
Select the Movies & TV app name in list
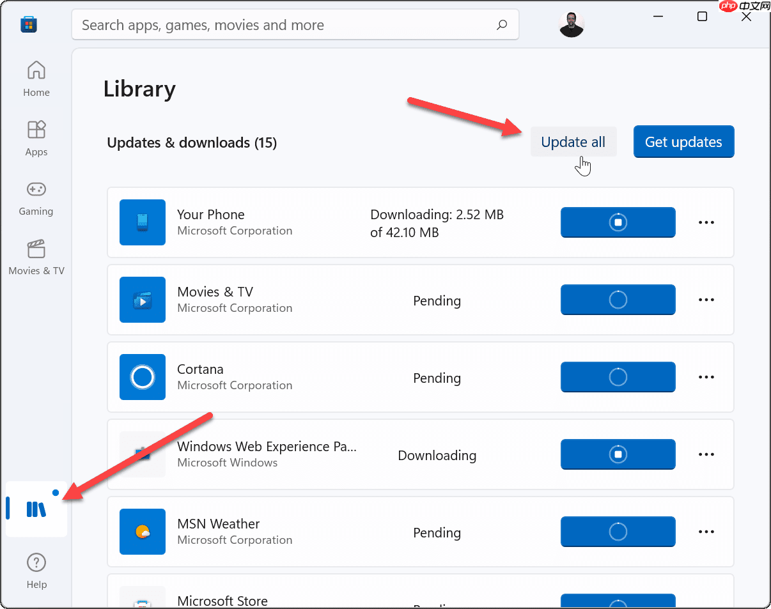click(x=215, y=292)
